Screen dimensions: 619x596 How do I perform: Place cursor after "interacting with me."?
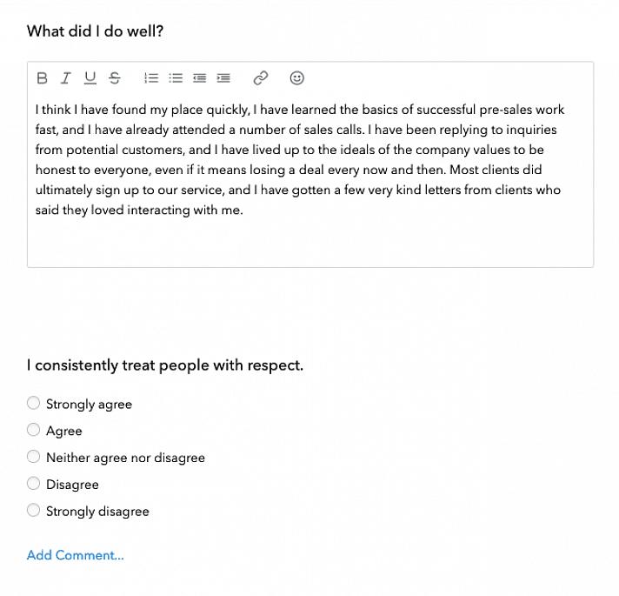point(243,211)
